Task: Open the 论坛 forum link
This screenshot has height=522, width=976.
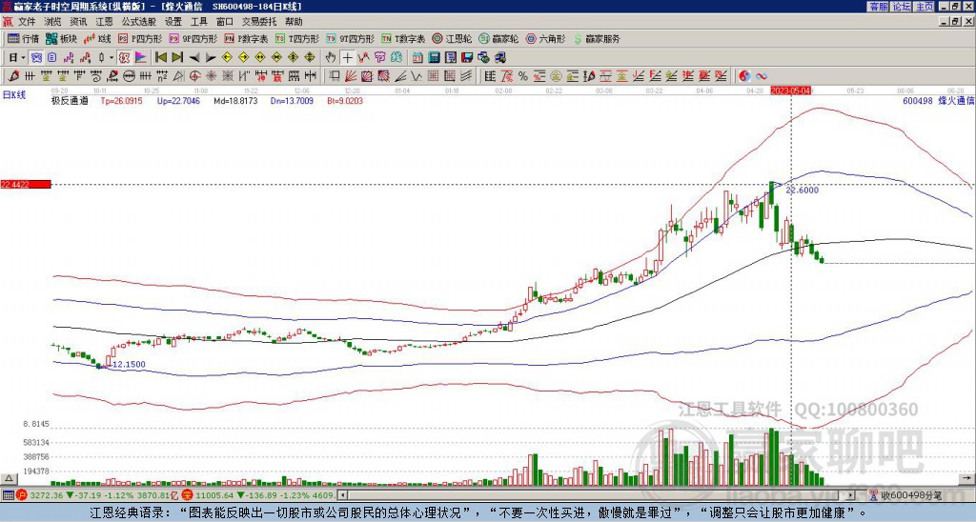Action: [901, 7]
